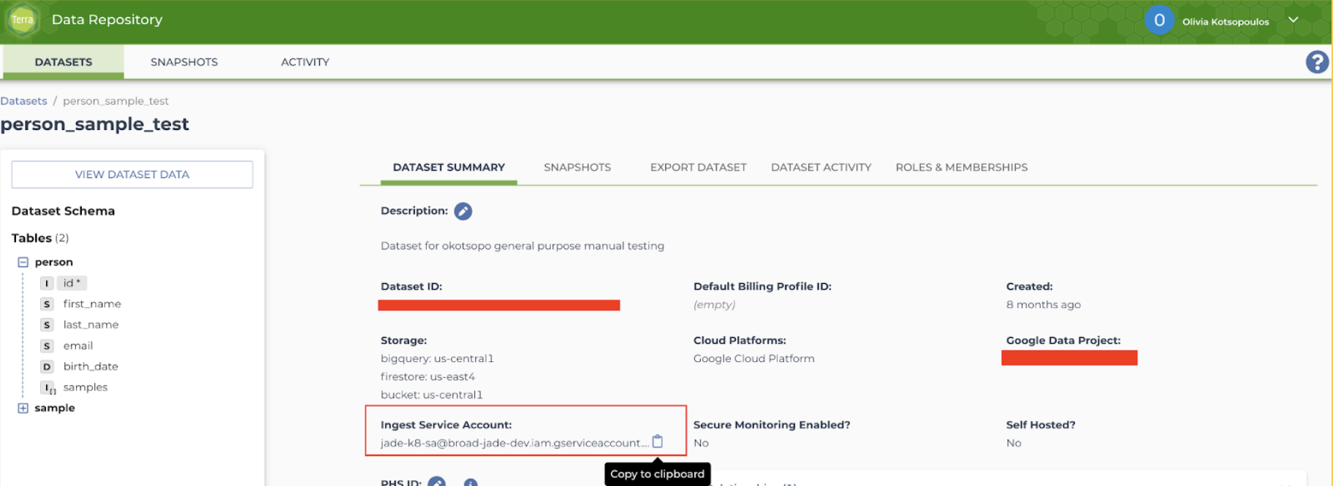
Task: Click string type icon beside email
Action: [x=47, y=346]
